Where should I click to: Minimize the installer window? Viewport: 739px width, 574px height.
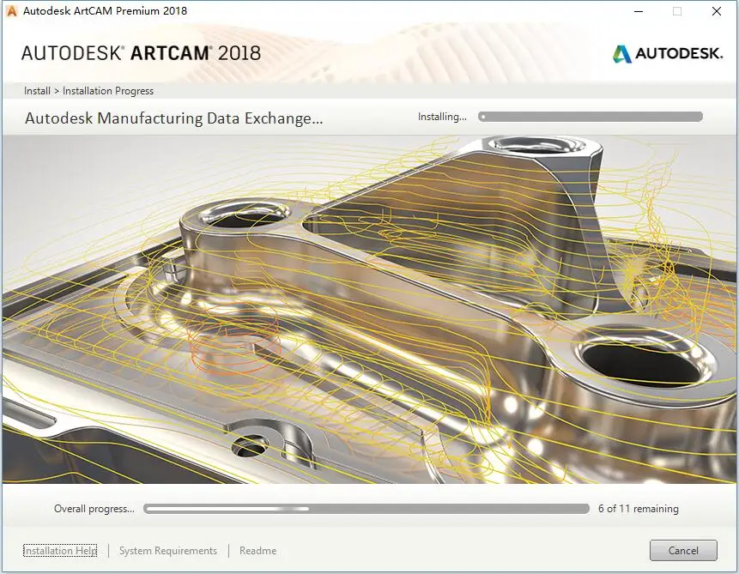[x=639, y=11]
